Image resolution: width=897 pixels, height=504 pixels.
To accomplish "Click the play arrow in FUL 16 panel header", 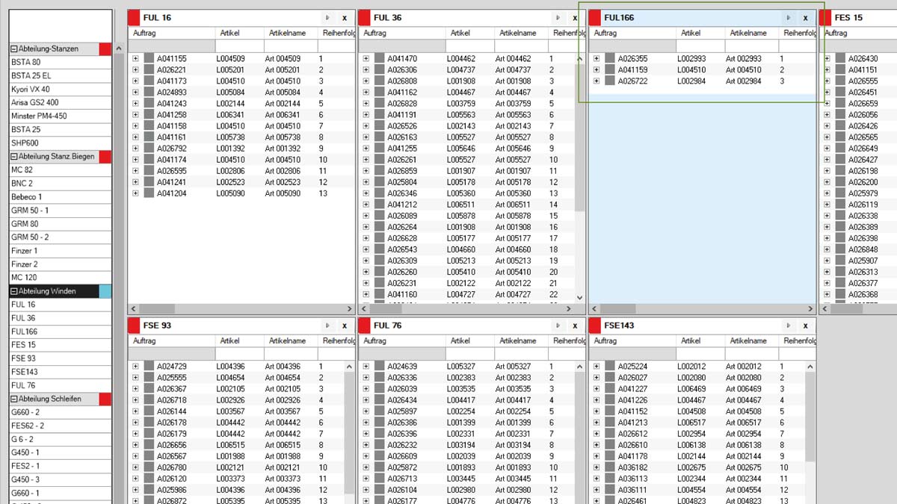I will pos(327,17).
